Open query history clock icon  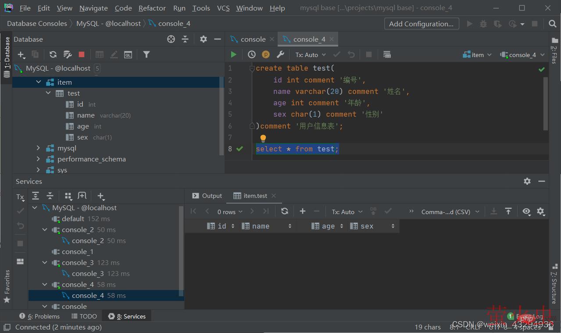252,54
